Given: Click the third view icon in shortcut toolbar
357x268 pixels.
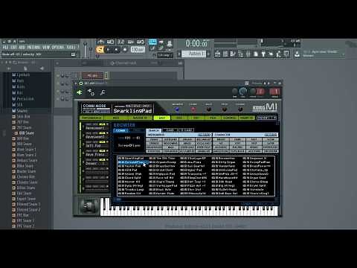Looking at the screenshot, I should (233, 54).
